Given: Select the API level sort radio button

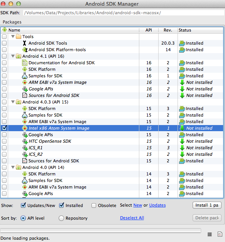Looking at the screenshot, I should coord(23,218).
